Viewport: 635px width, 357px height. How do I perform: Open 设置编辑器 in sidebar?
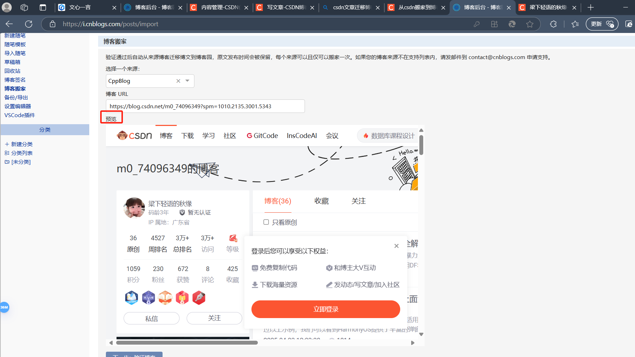coord(18,106)
